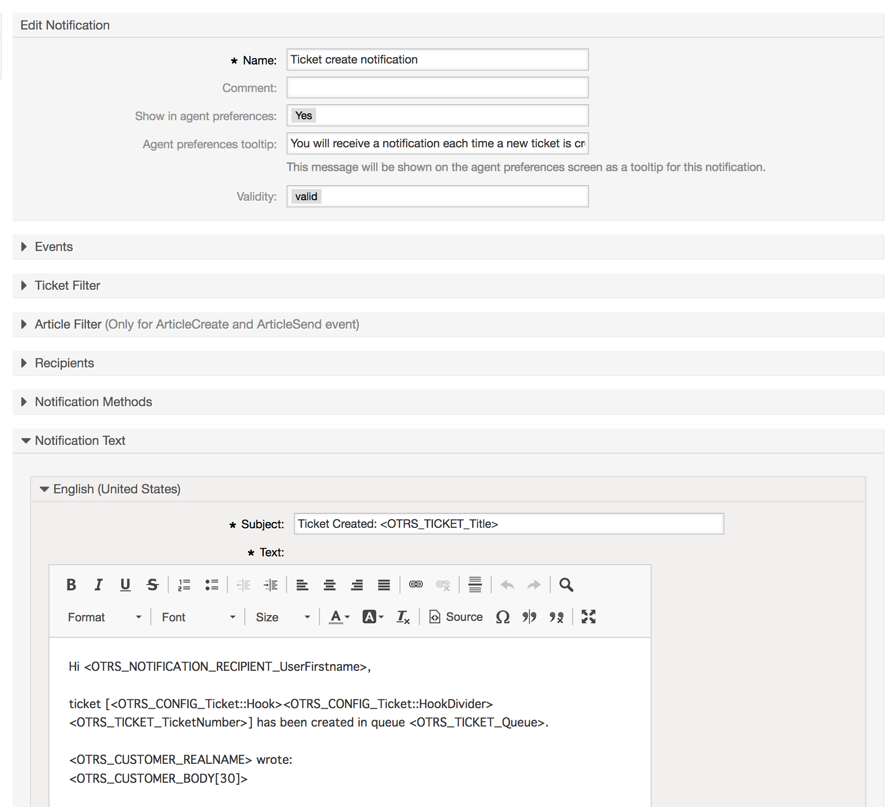Maximize the rich text editor

point(588,617)
